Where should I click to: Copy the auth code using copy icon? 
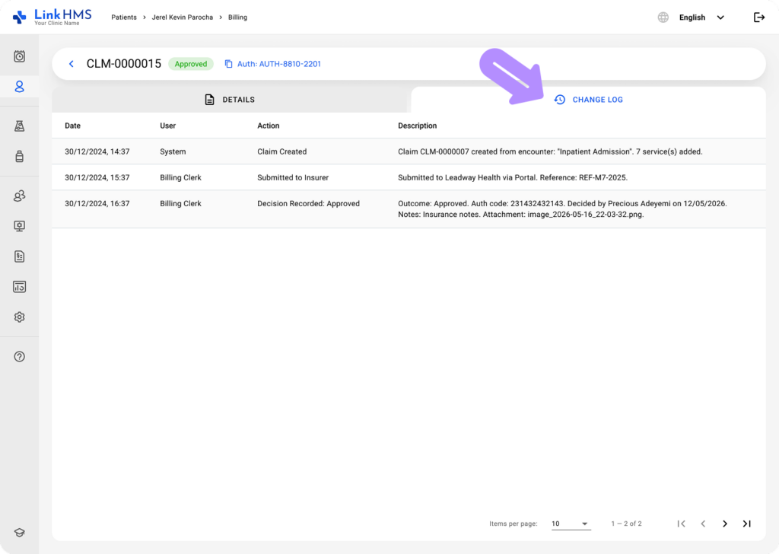(228, 64)
